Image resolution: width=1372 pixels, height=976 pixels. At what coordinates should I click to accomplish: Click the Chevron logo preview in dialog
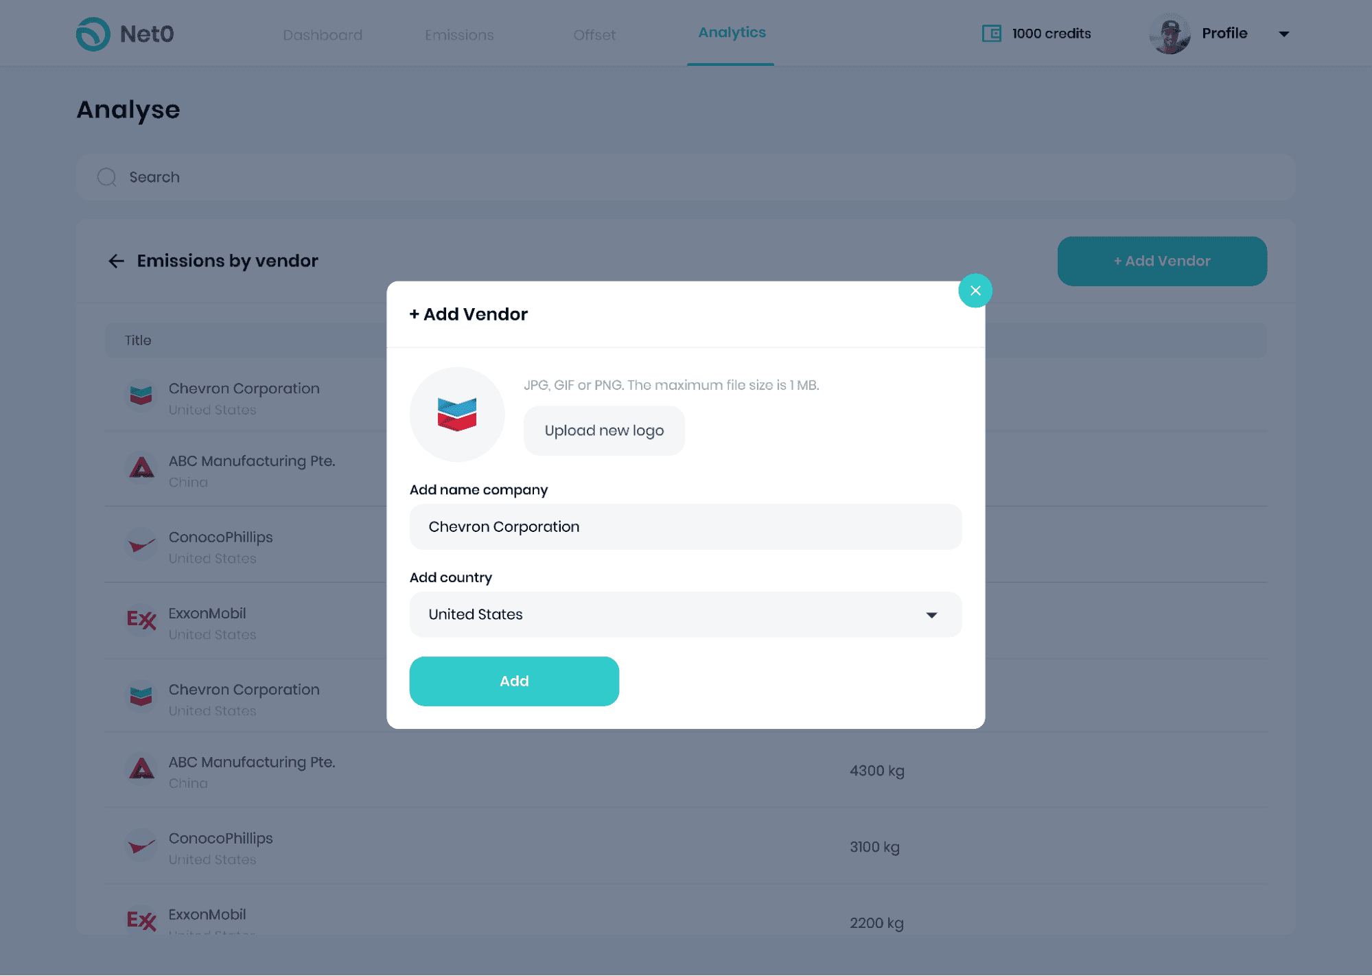click(457, 414)
